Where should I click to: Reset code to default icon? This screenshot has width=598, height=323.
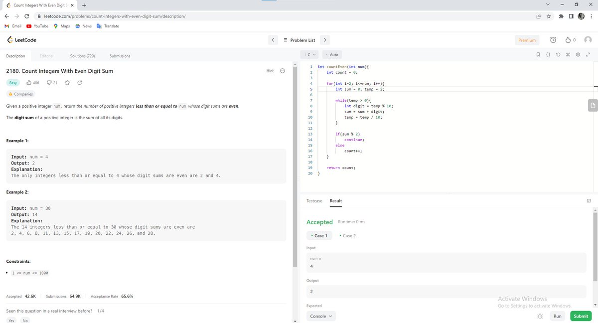[x=558, y=54]
